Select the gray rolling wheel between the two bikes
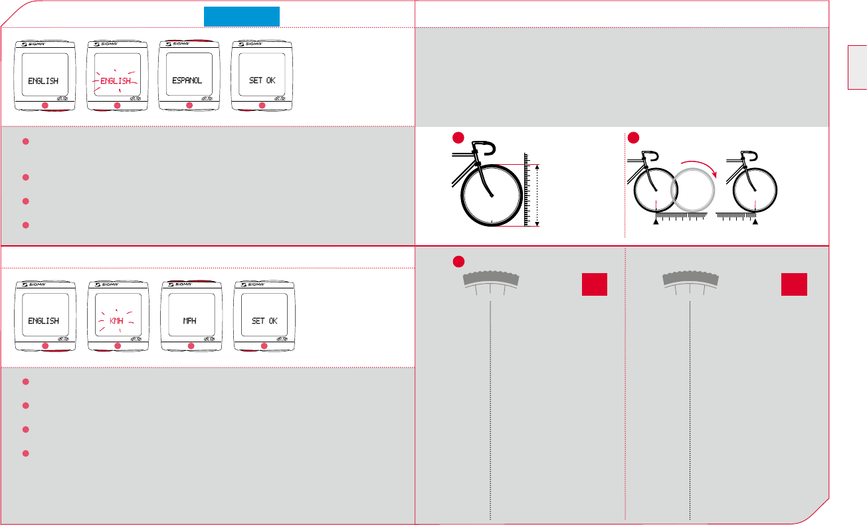This screenshot has height=525, width=867. coord(694,189)
